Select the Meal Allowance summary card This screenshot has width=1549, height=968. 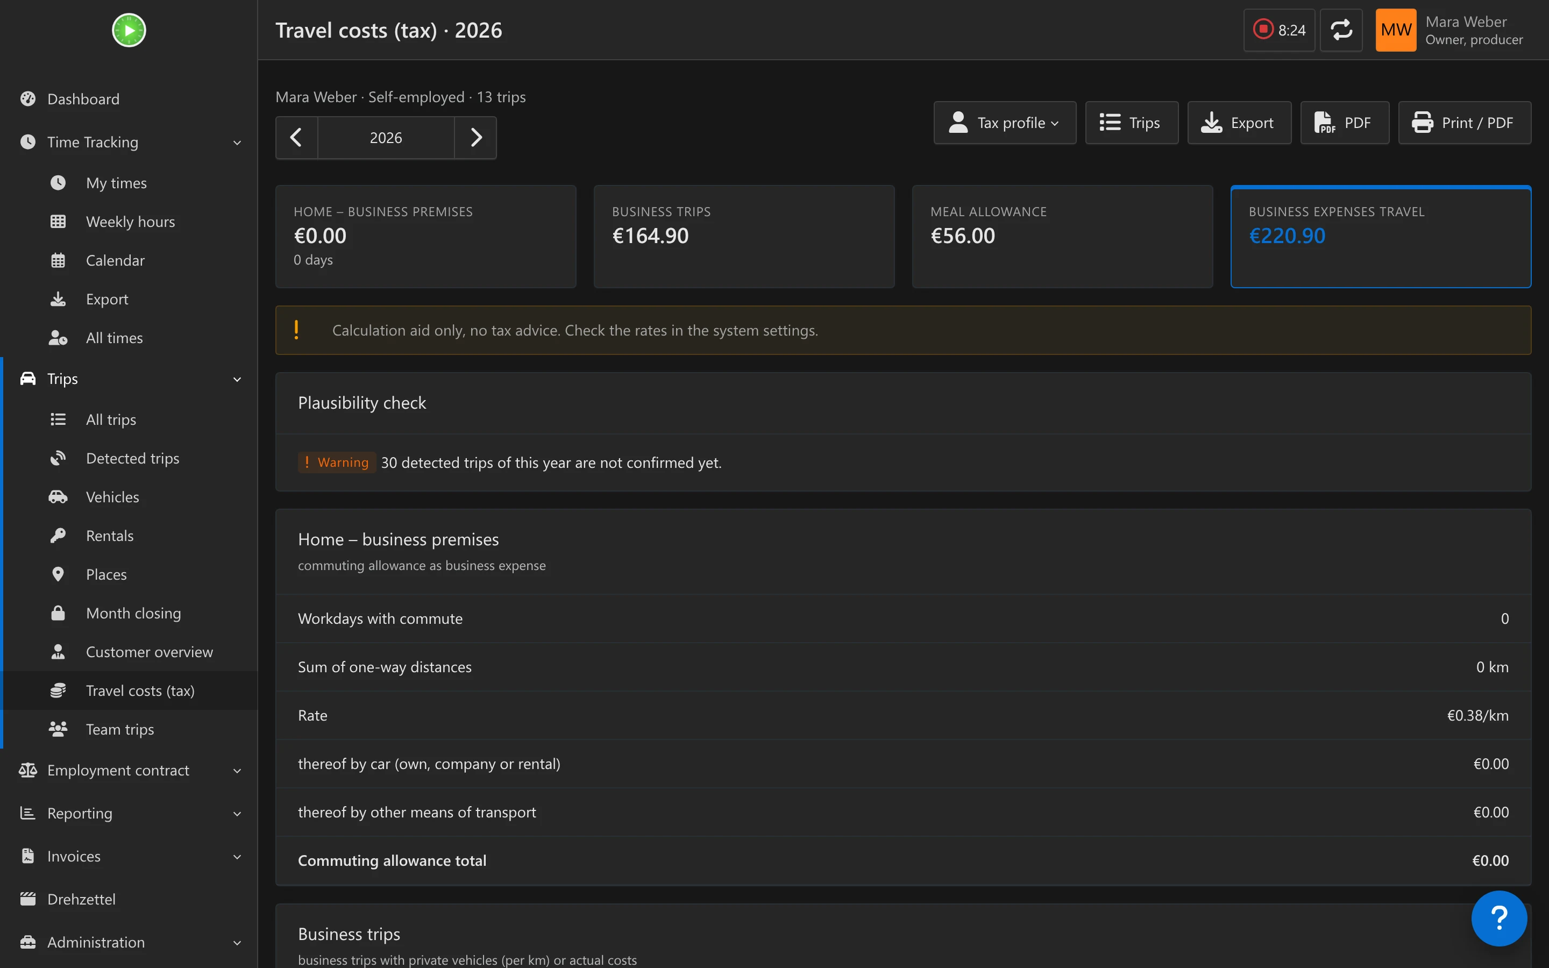pyautogui.click(x=1062, y=237)
